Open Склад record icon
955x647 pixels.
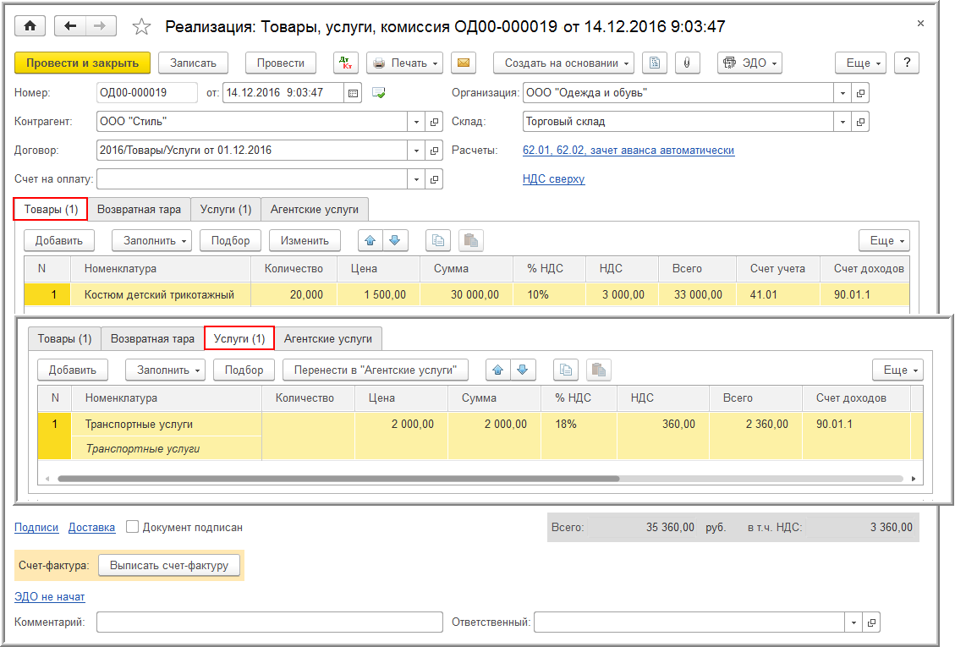tap(860, 122)
